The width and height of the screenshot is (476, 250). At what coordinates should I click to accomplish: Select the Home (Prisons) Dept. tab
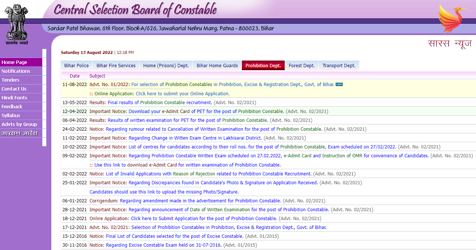pos(166,66)
